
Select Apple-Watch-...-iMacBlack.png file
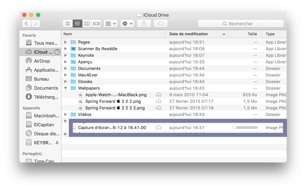click(174, 95)
